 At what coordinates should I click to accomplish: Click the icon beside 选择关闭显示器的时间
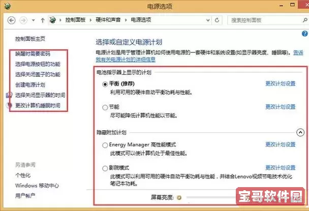coord(9,95)
